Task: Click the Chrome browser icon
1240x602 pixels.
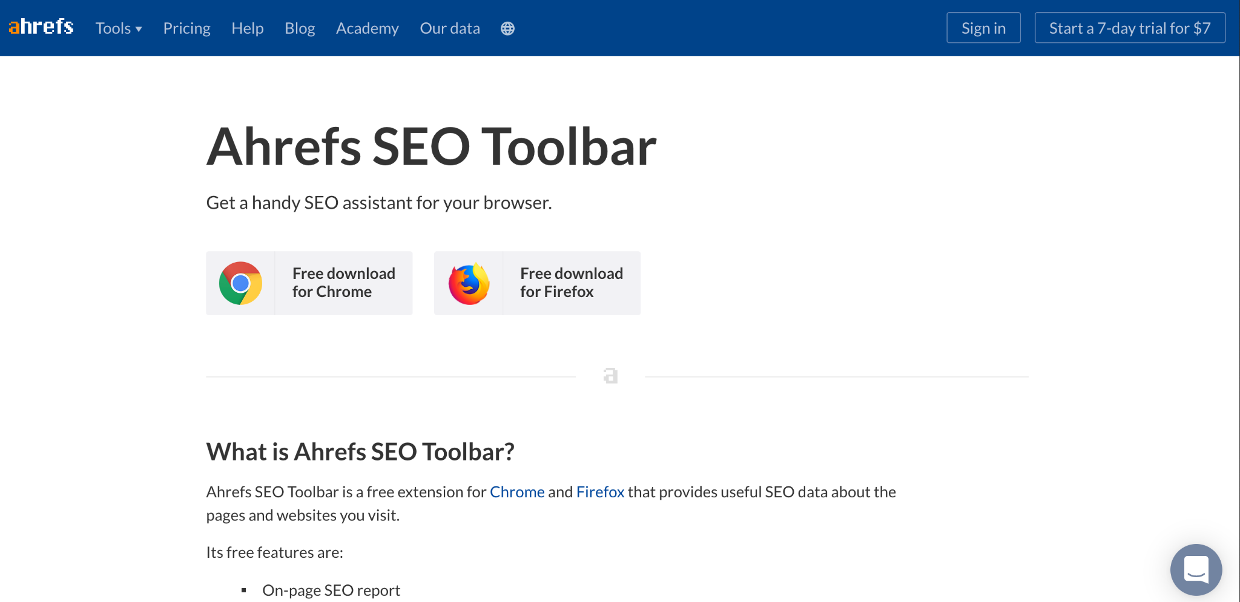Action: (240, 283)
